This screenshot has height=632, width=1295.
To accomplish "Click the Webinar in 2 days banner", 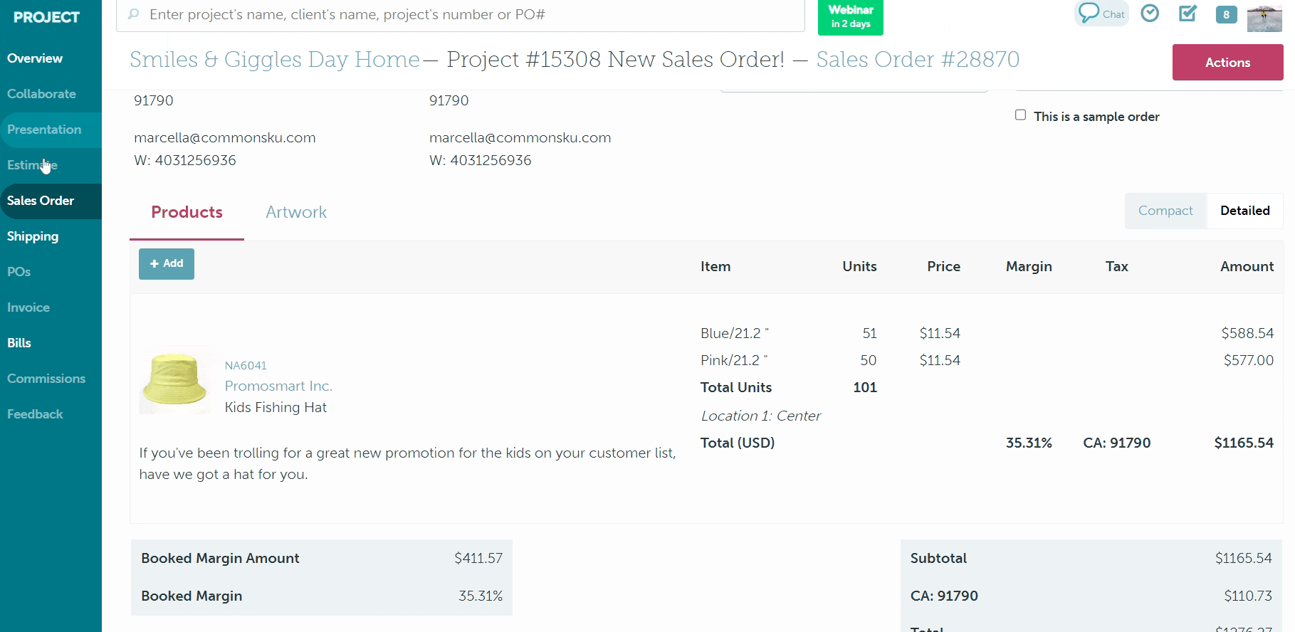I will 850,16.
